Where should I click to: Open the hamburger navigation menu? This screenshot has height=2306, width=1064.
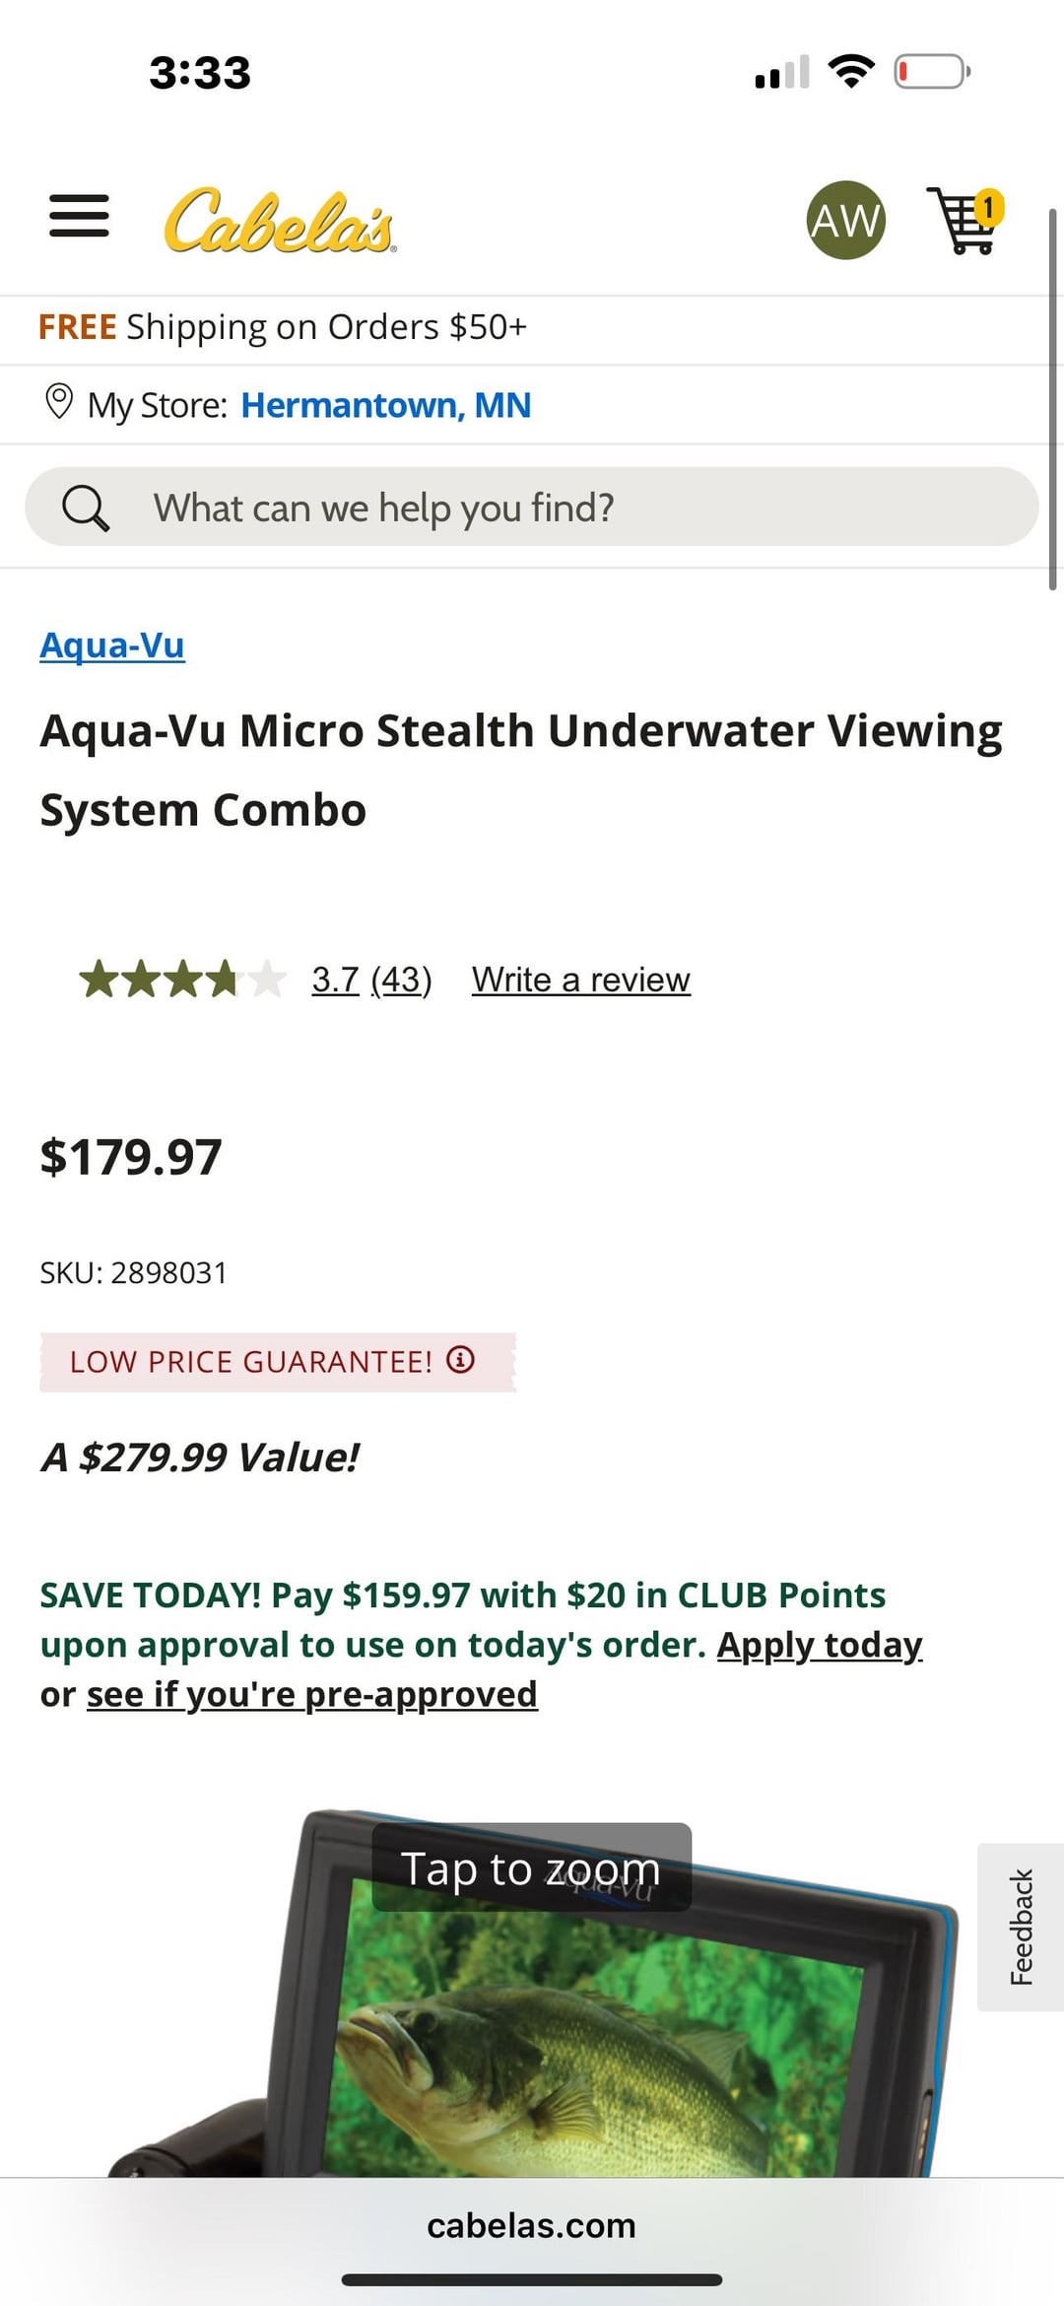[79, 216]
